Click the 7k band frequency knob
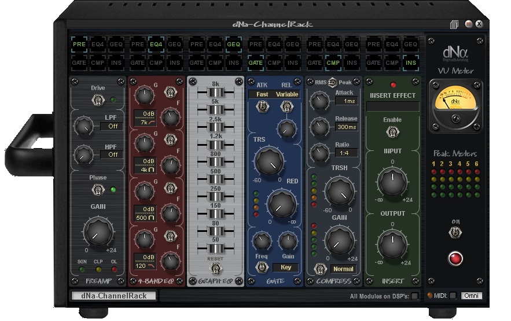The image size is (511, 321). [170, 117]
